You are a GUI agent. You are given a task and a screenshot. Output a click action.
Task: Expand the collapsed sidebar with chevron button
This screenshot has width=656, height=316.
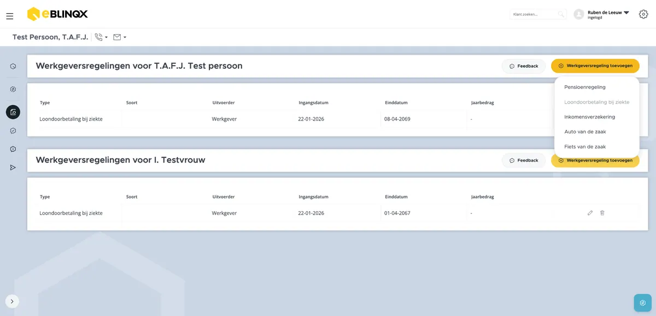coord(12,301)
